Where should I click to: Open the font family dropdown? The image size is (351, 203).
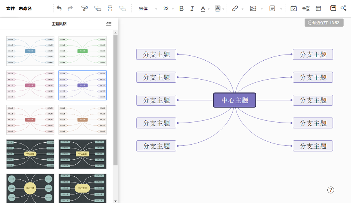[x=148, y=9]
